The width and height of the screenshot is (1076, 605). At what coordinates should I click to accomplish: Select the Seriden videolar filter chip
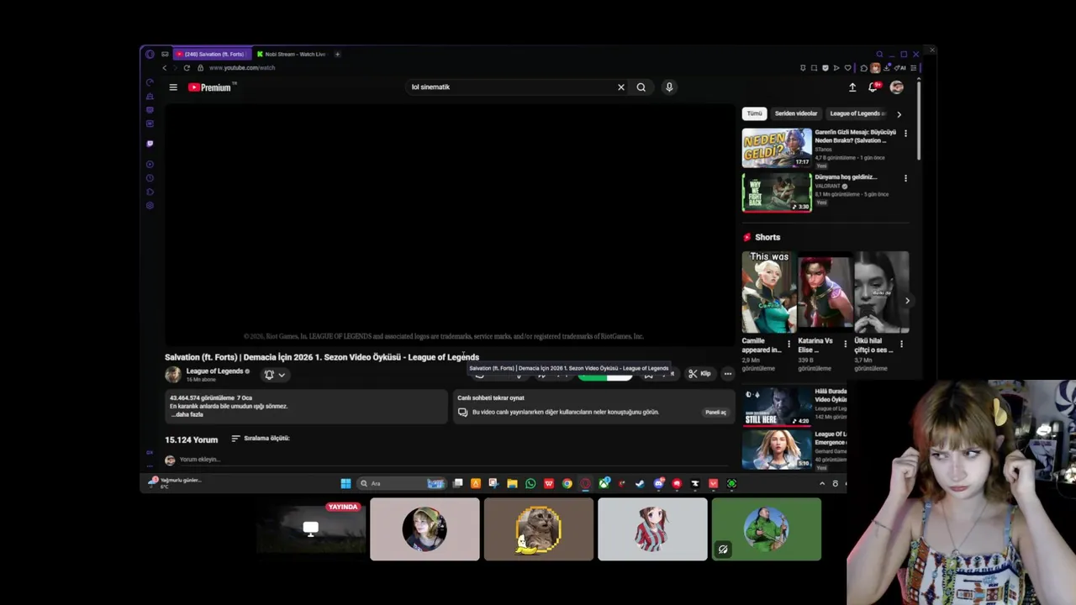(796, 113)
